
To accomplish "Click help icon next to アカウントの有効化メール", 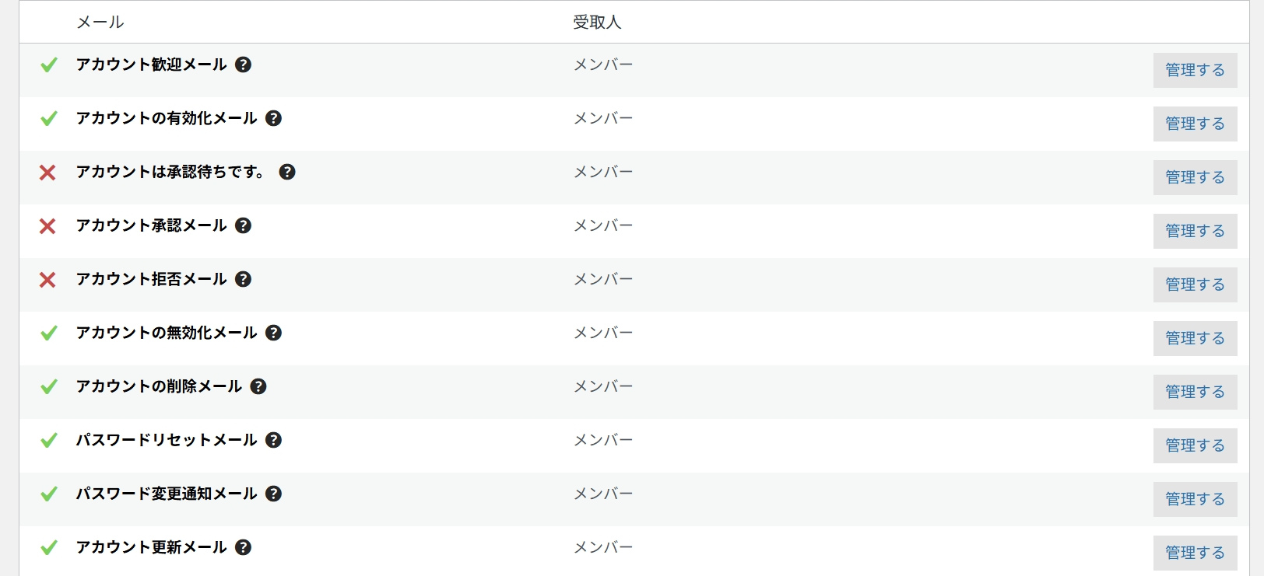I will pos(273,118).
